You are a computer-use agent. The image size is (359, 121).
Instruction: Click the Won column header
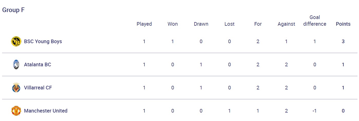point(173,24)
